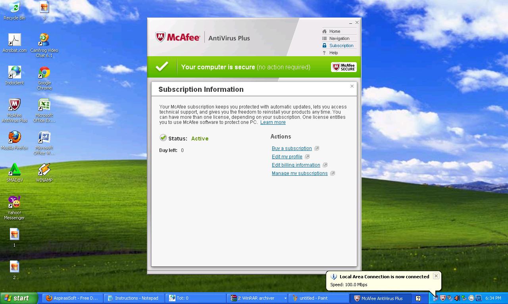Viewport: 508px width, 304px height.
Task: Open external link icon beside Manage my subscriptions
Action: click(333, 173)
